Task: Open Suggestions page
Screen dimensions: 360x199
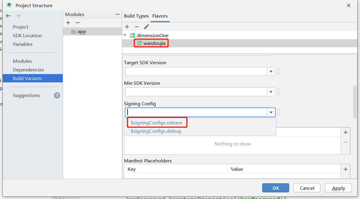Action: point(26,95)
